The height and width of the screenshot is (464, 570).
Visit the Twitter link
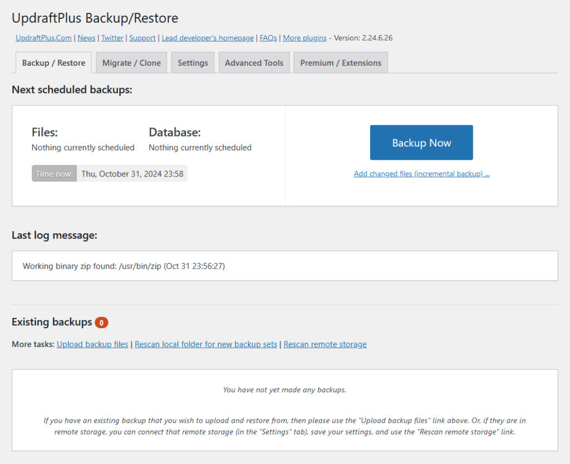click(112, 38)
